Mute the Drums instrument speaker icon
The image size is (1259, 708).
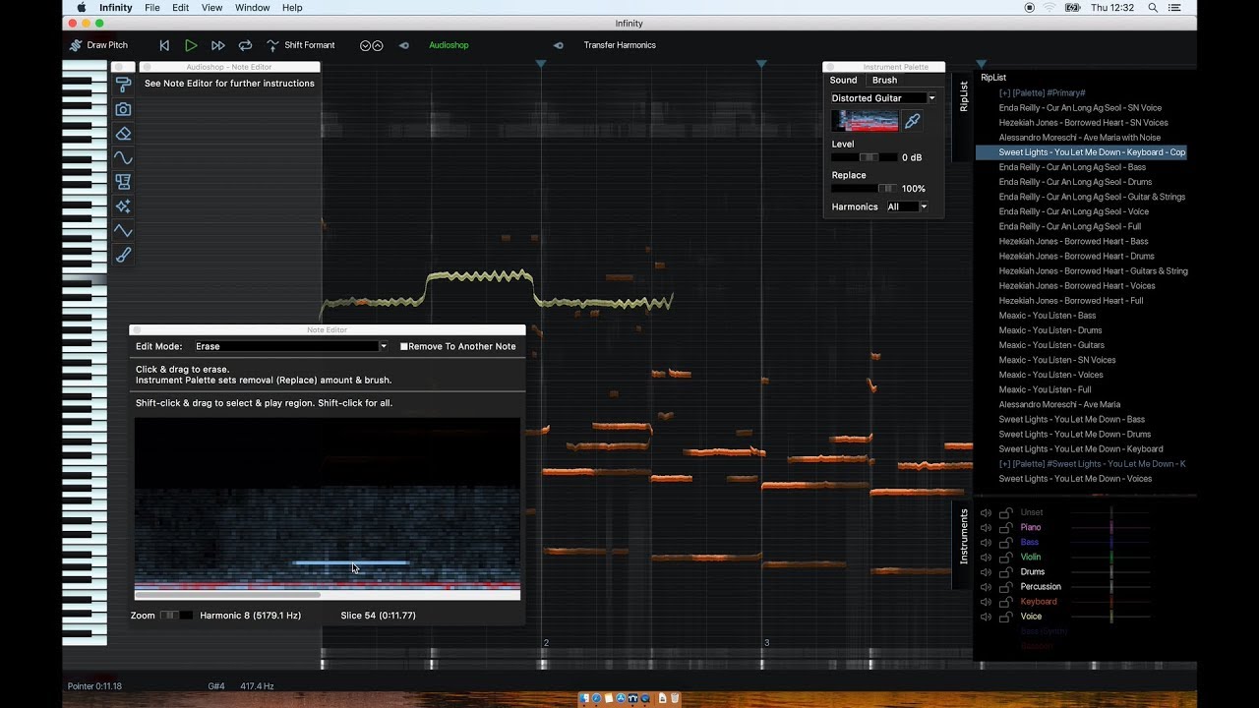(x=986, y=572)
